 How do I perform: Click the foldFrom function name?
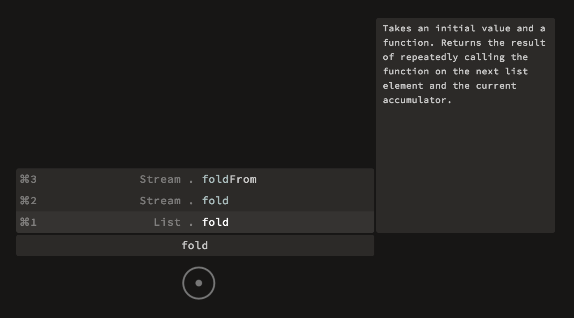point(229,179)
